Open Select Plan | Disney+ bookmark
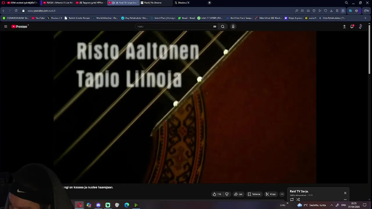 coord(163,18)
